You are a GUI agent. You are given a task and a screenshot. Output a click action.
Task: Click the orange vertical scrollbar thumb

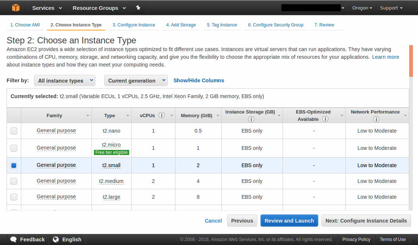(x=411, y=61)
